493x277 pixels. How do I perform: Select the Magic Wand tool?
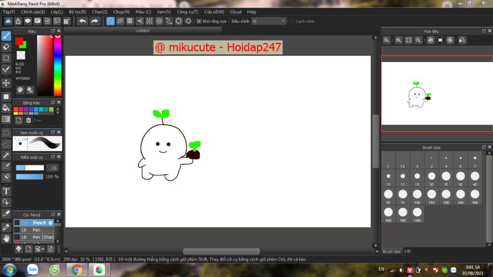(6, 155)
